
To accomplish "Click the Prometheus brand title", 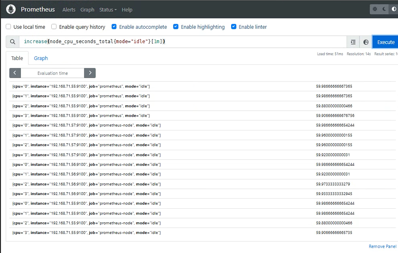I will 38,9.
